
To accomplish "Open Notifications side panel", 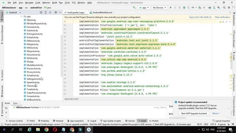I will [234, 19].
